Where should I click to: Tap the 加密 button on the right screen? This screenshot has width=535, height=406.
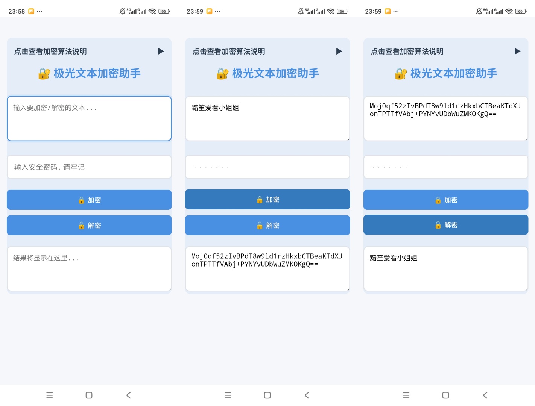(446, 200)
